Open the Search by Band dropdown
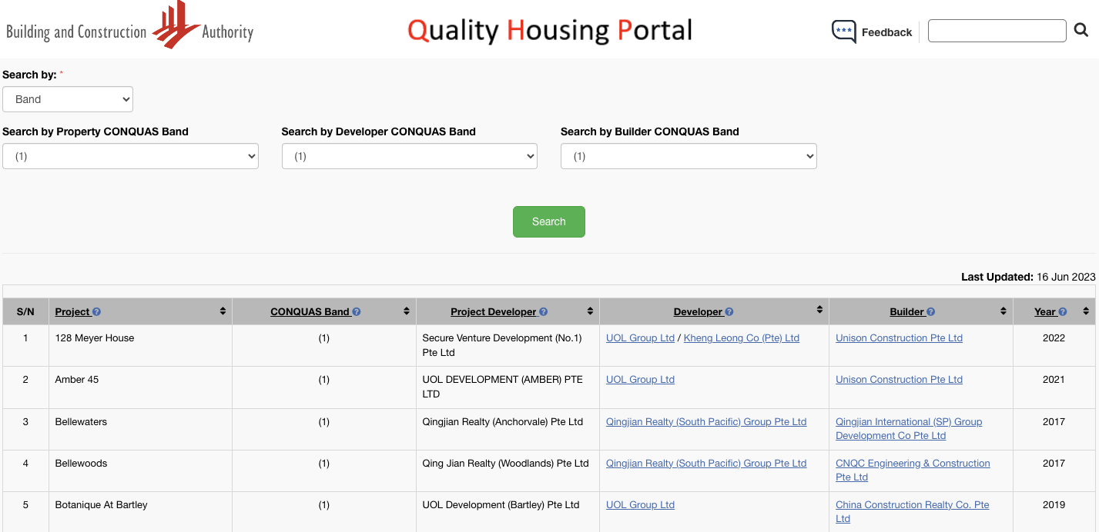 [68, 99]
